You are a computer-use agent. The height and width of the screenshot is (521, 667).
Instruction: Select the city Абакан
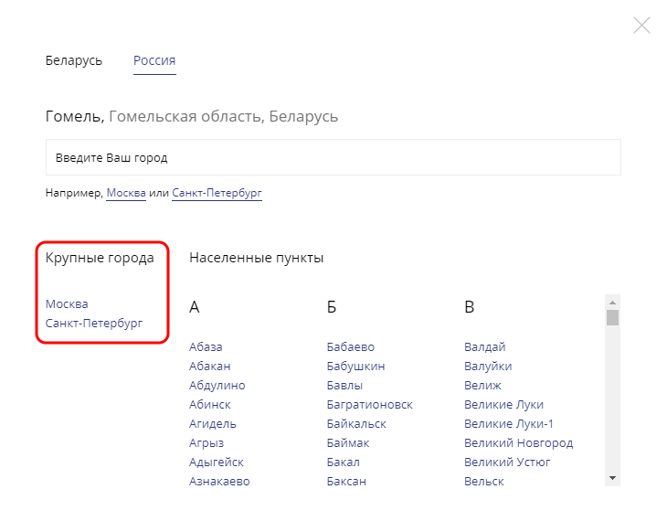(210, 366)
